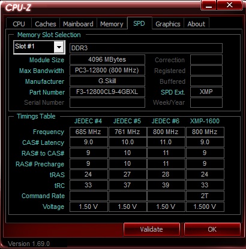
Task: Click the Validate button
Action: tap(152, 229)
